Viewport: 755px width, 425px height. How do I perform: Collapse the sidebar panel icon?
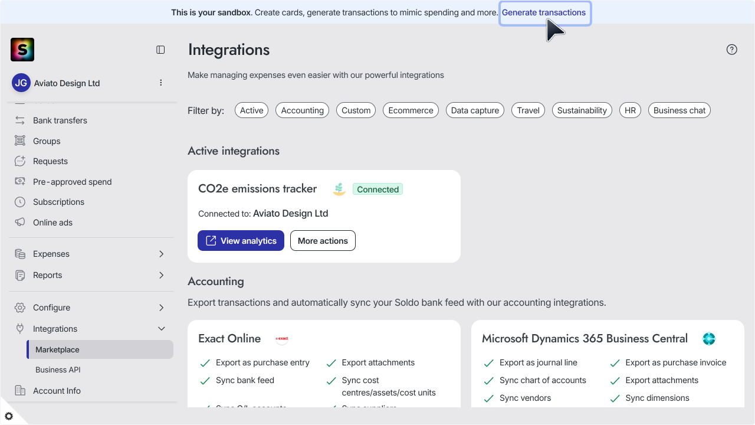point(160,50)
